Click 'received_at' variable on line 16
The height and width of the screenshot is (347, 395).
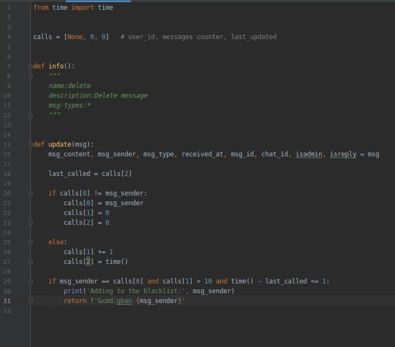click(x=202, y=154)
